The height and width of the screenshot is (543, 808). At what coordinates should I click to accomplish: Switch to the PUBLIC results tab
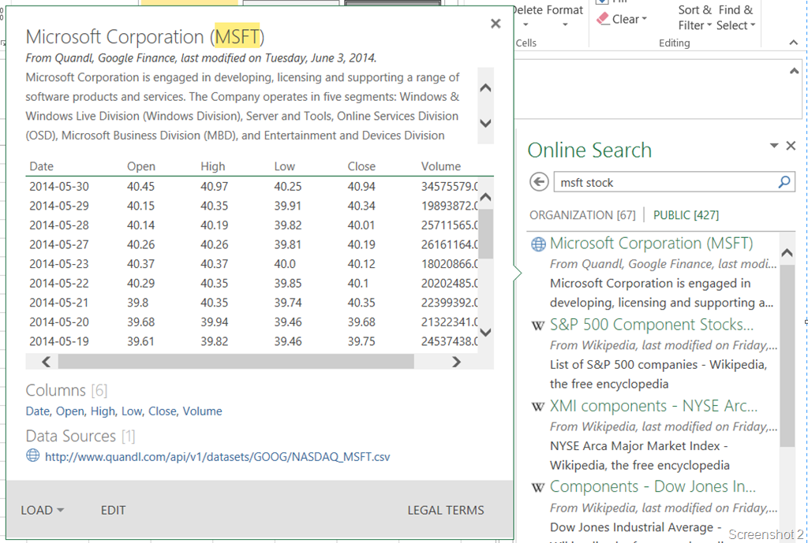click(x=686, y=215)
